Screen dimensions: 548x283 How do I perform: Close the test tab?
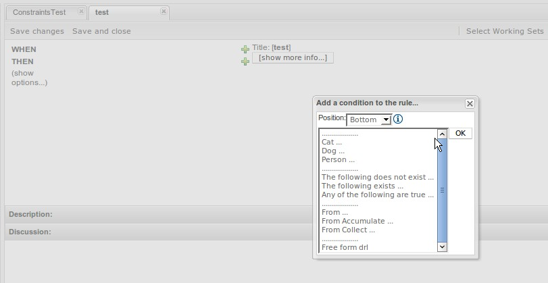[x=164, y=11]
